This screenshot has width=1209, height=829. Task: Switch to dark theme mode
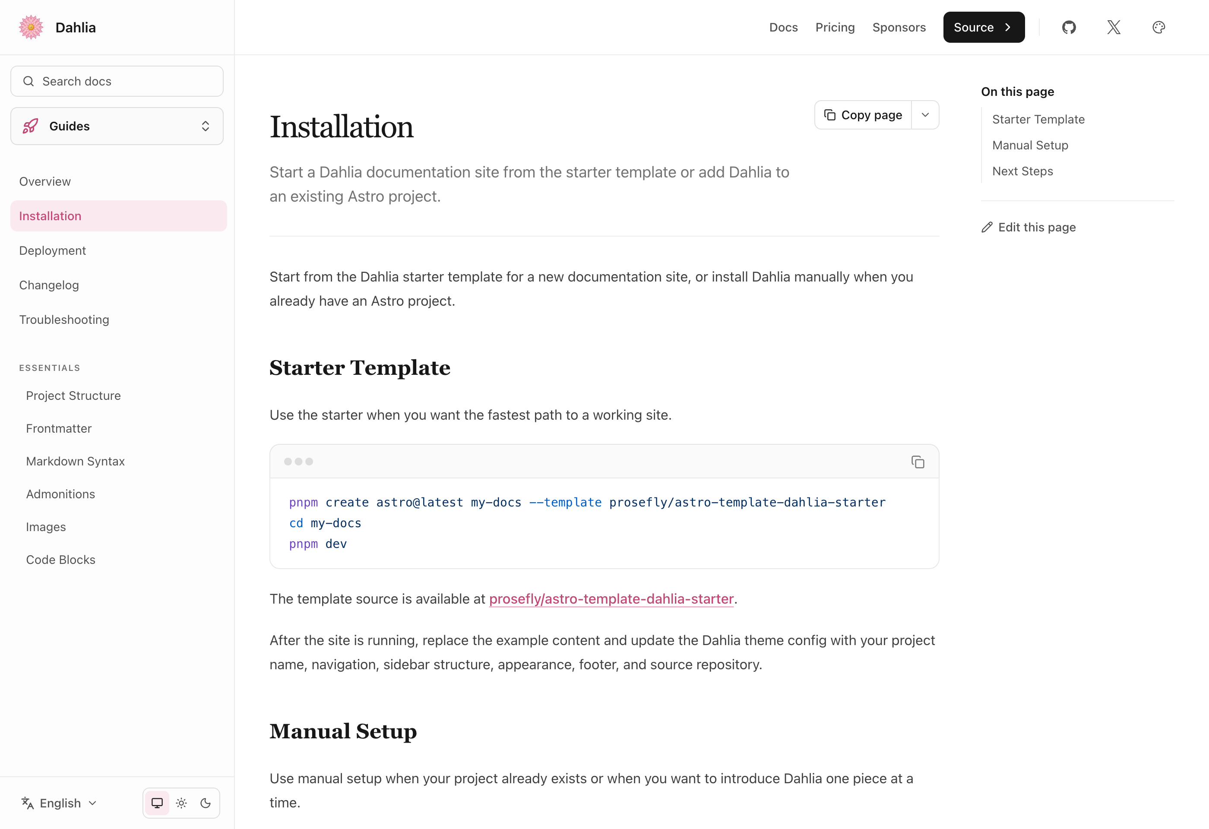point(206,803)
